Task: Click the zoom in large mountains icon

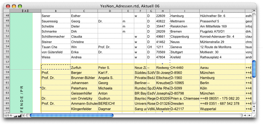Action: pos(20,116)
